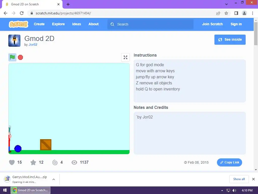Click the heart love icon
Image resolution: width=258 pixels, height=194 pixels.
[12, 162]
